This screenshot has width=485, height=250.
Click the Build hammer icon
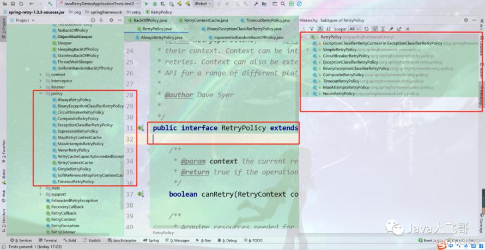(50, 4)
